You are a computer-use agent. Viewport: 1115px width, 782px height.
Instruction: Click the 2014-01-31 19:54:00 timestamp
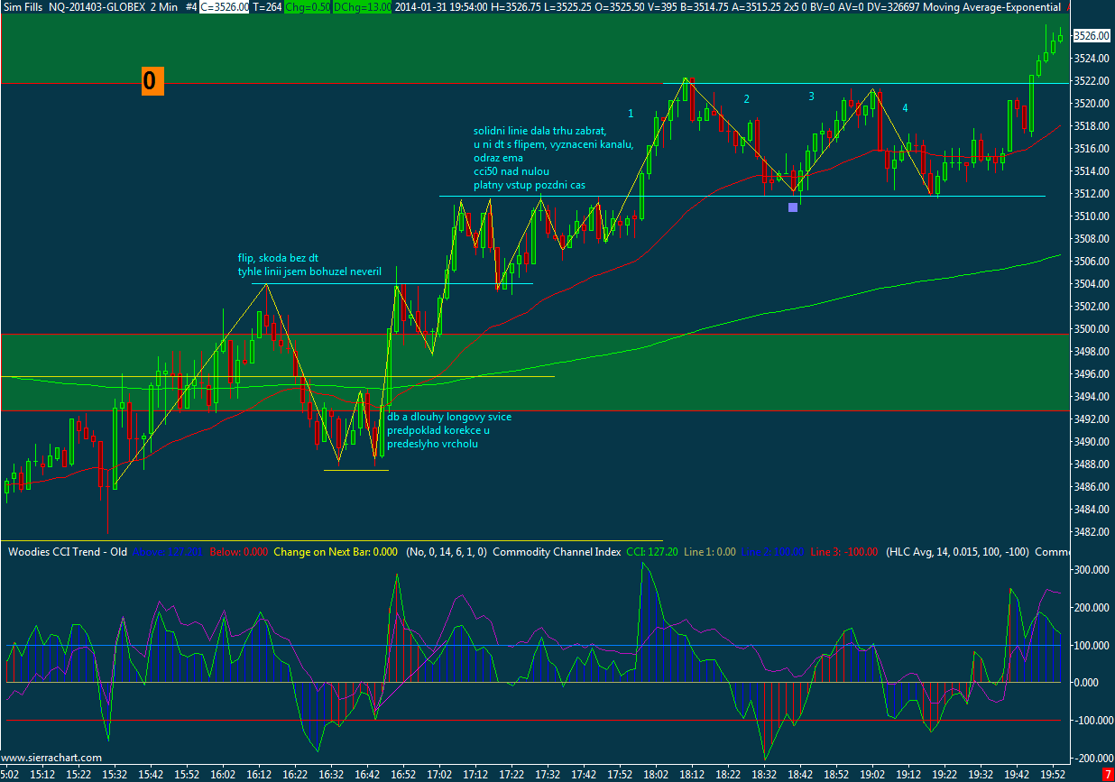(x=442, y=6)
